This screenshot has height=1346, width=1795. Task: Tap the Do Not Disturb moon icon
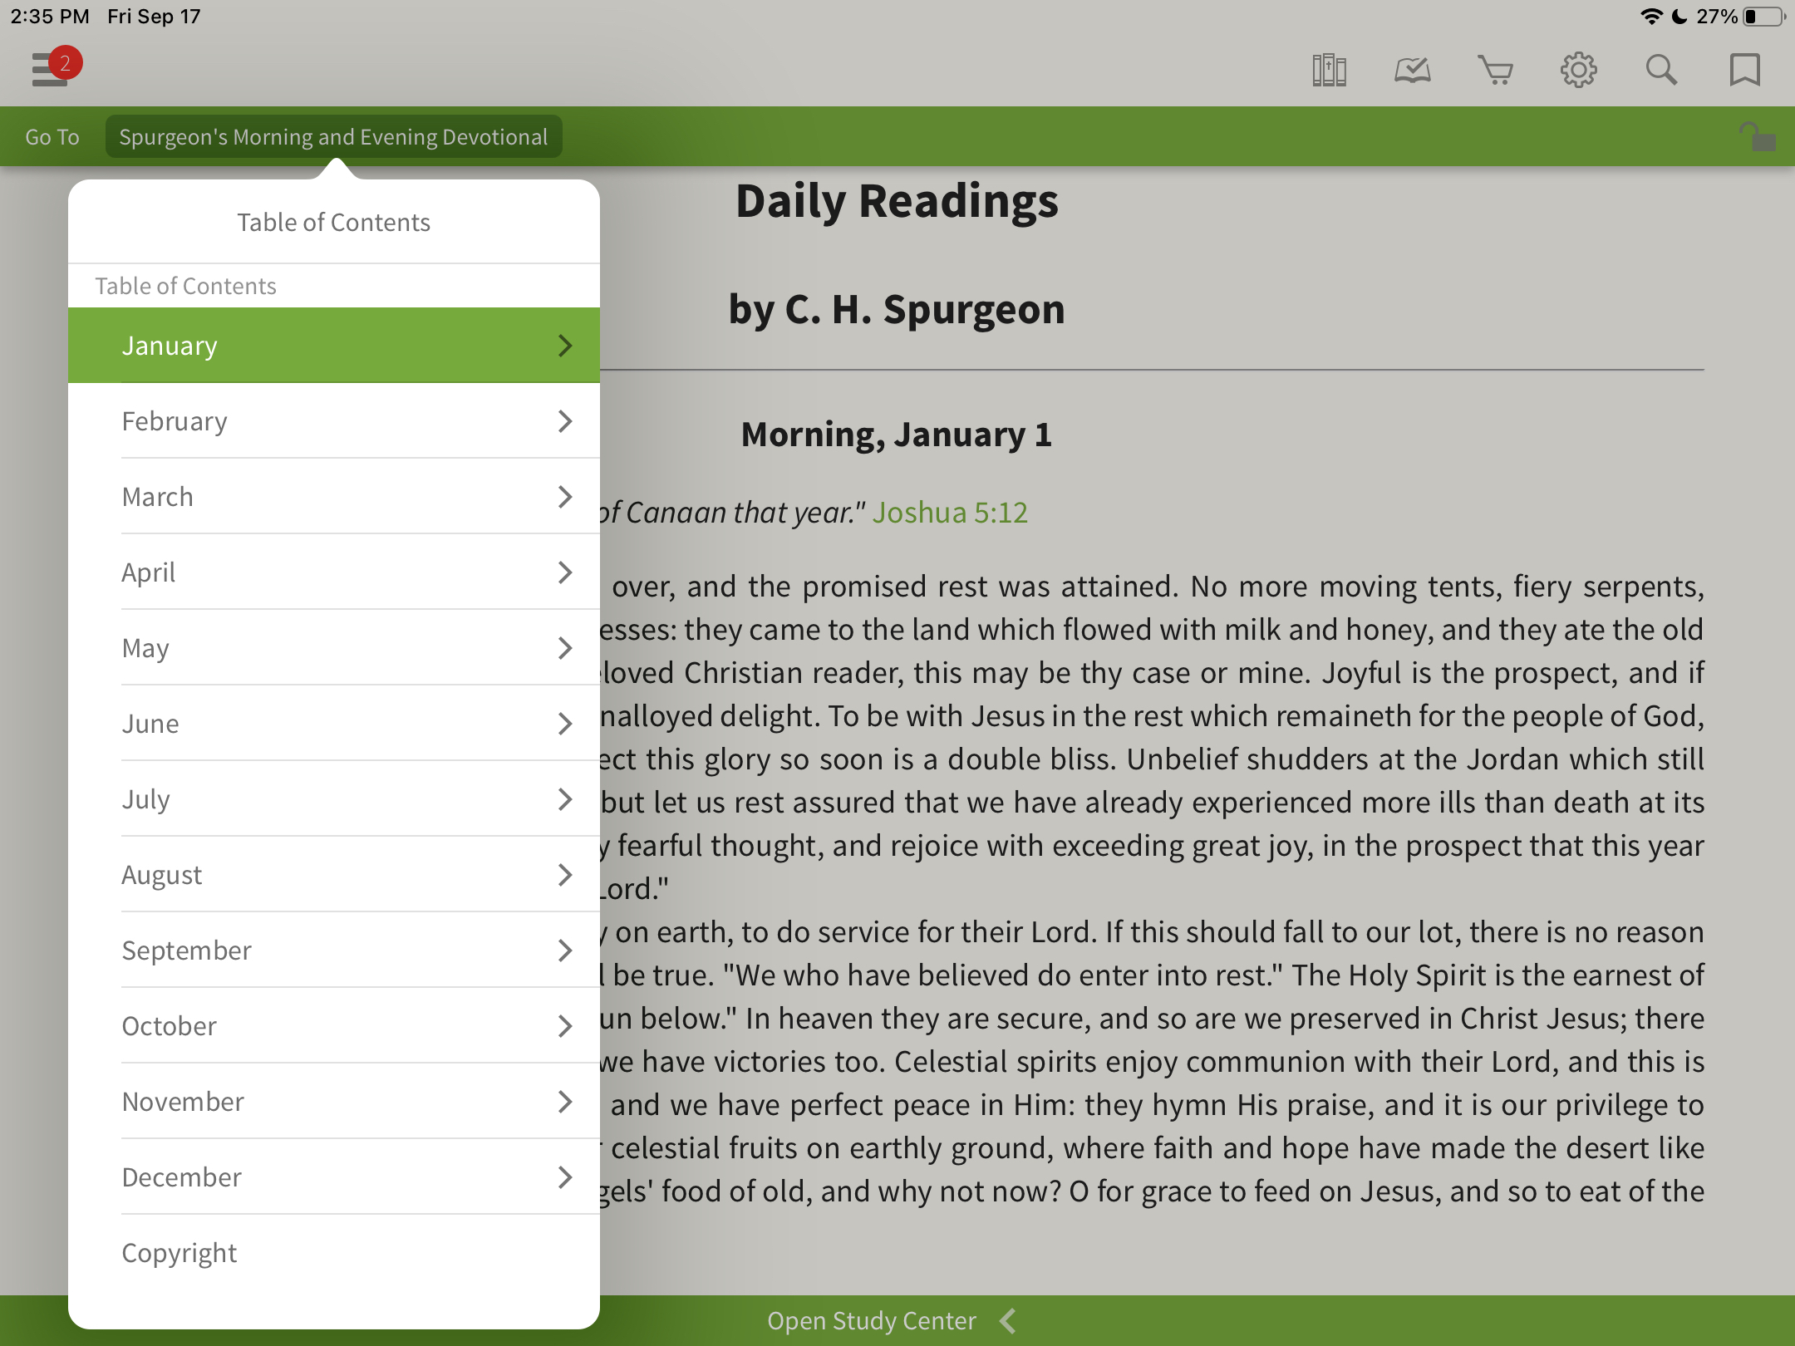[1679, 17]
